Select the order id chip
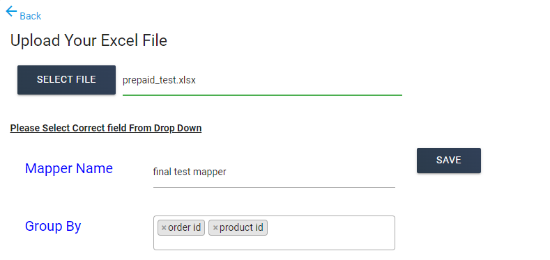Viewport: 550px width, 260px height. (x=181, y=228)
